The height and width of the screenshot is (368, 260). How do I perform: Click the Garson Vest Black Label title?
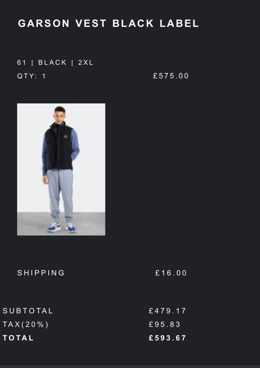pos(108,24)
